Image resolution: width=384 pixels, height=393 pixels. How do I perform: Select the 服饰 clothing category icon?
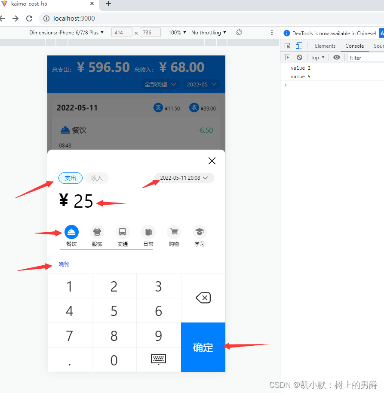97,232
